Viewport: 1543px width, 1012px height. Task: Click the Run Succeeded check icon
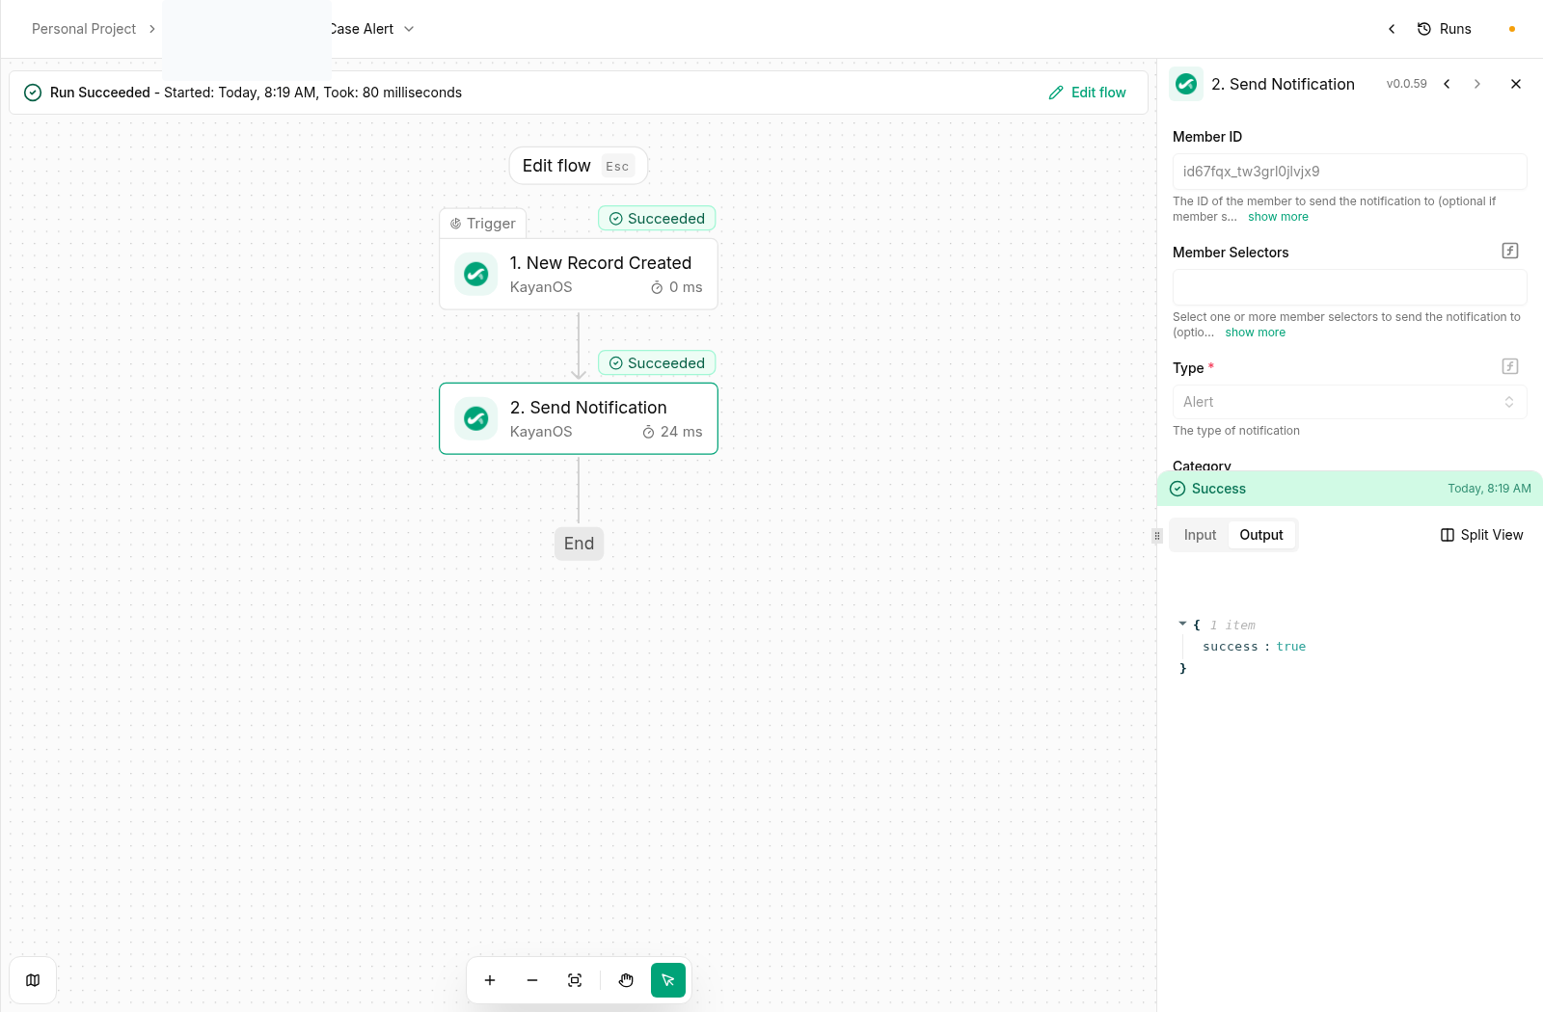[x=33, y=93]
